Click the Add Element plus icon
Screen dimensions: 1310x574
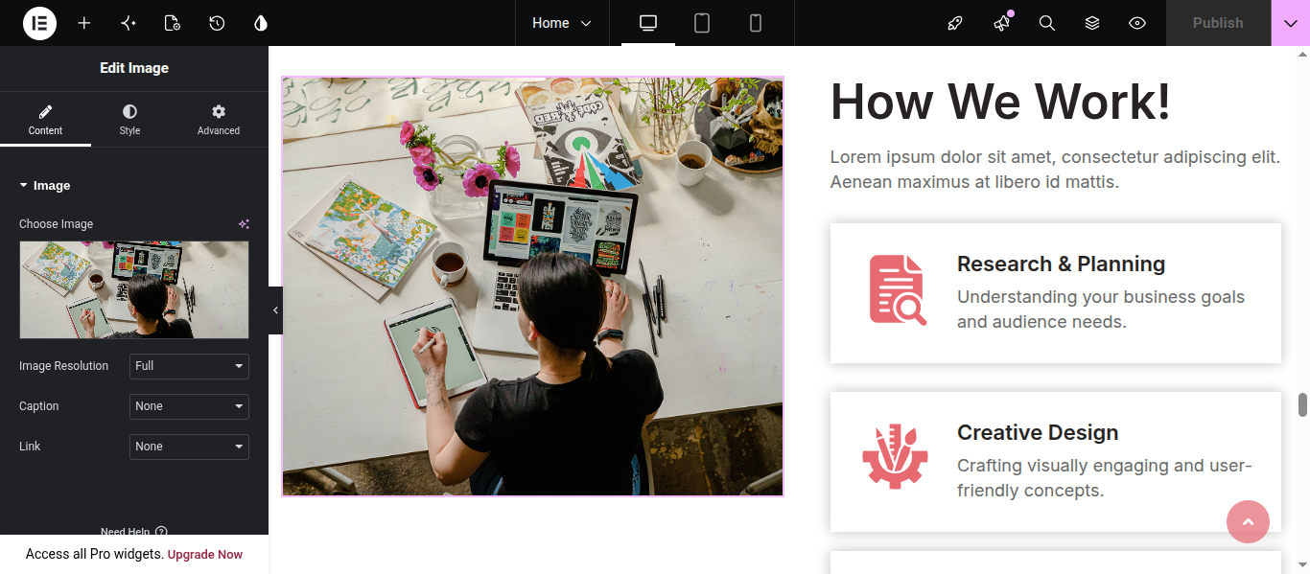coord(84,23)
